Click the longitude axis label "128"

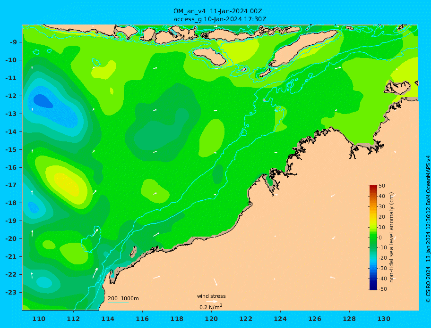pos(349,319)
